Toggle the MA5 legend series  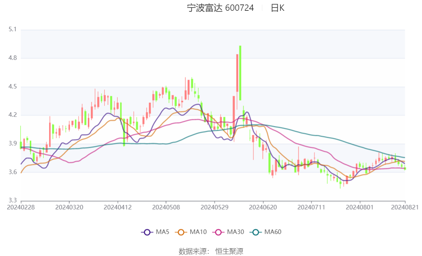pos(155,232)
